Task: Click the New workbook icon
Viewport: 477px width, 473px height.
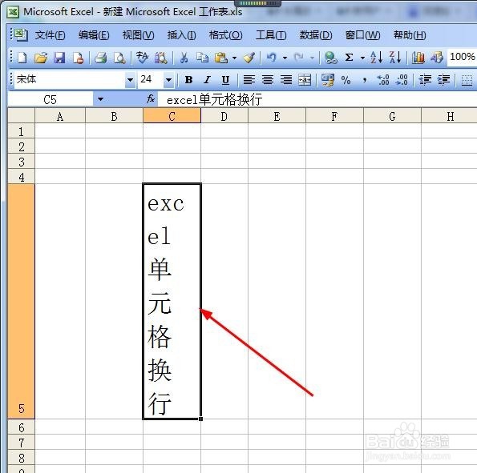Action: click(22, 58)
